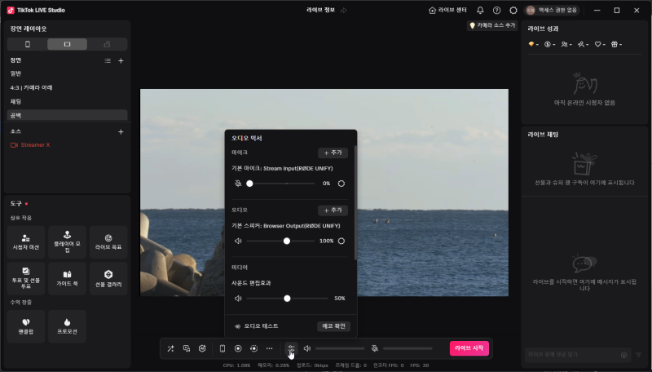Select the 일반 scene
The image size is (652, 372).
click(67, 73)
